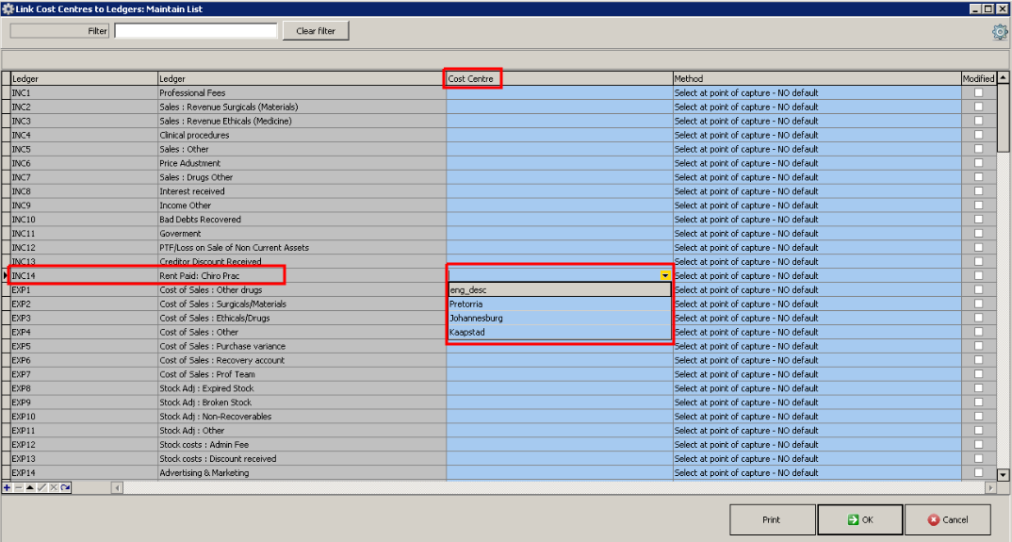Click the Clear filter button
The width and height of the screenshot is (1012, 542).
pyautogui.click(x=316, y=31)
